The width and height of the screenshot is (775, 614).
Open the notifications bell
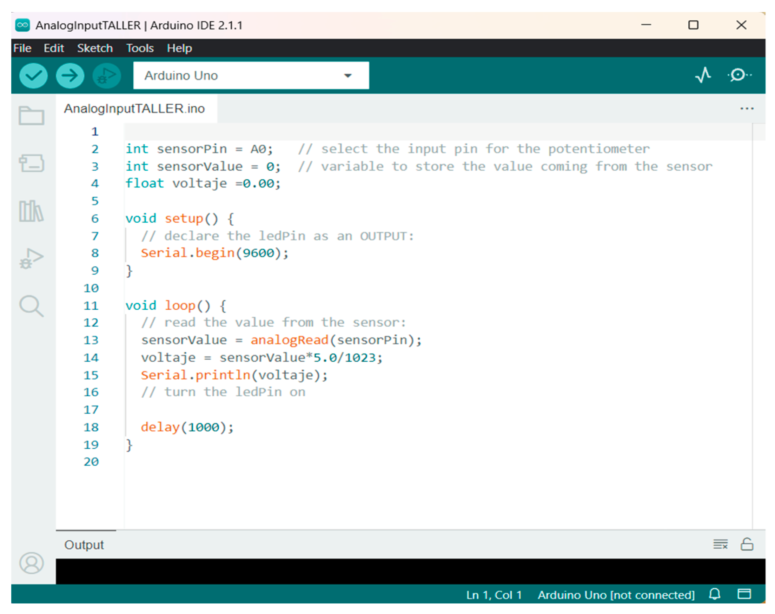(715, 594)
